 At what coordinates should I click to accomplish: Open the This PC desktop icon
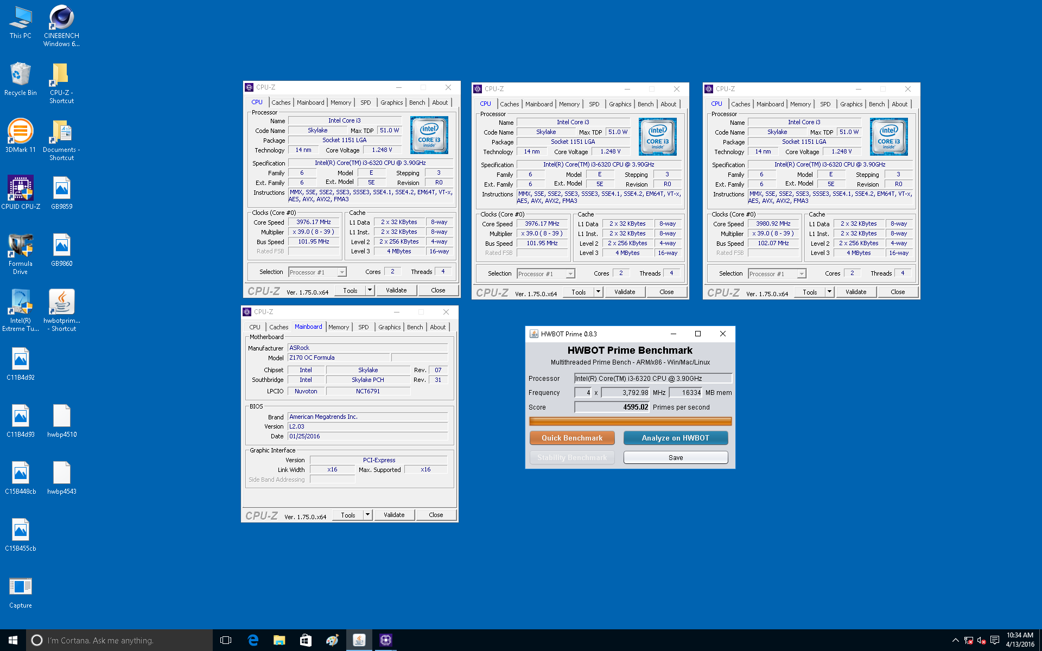[x=21, y=22]
